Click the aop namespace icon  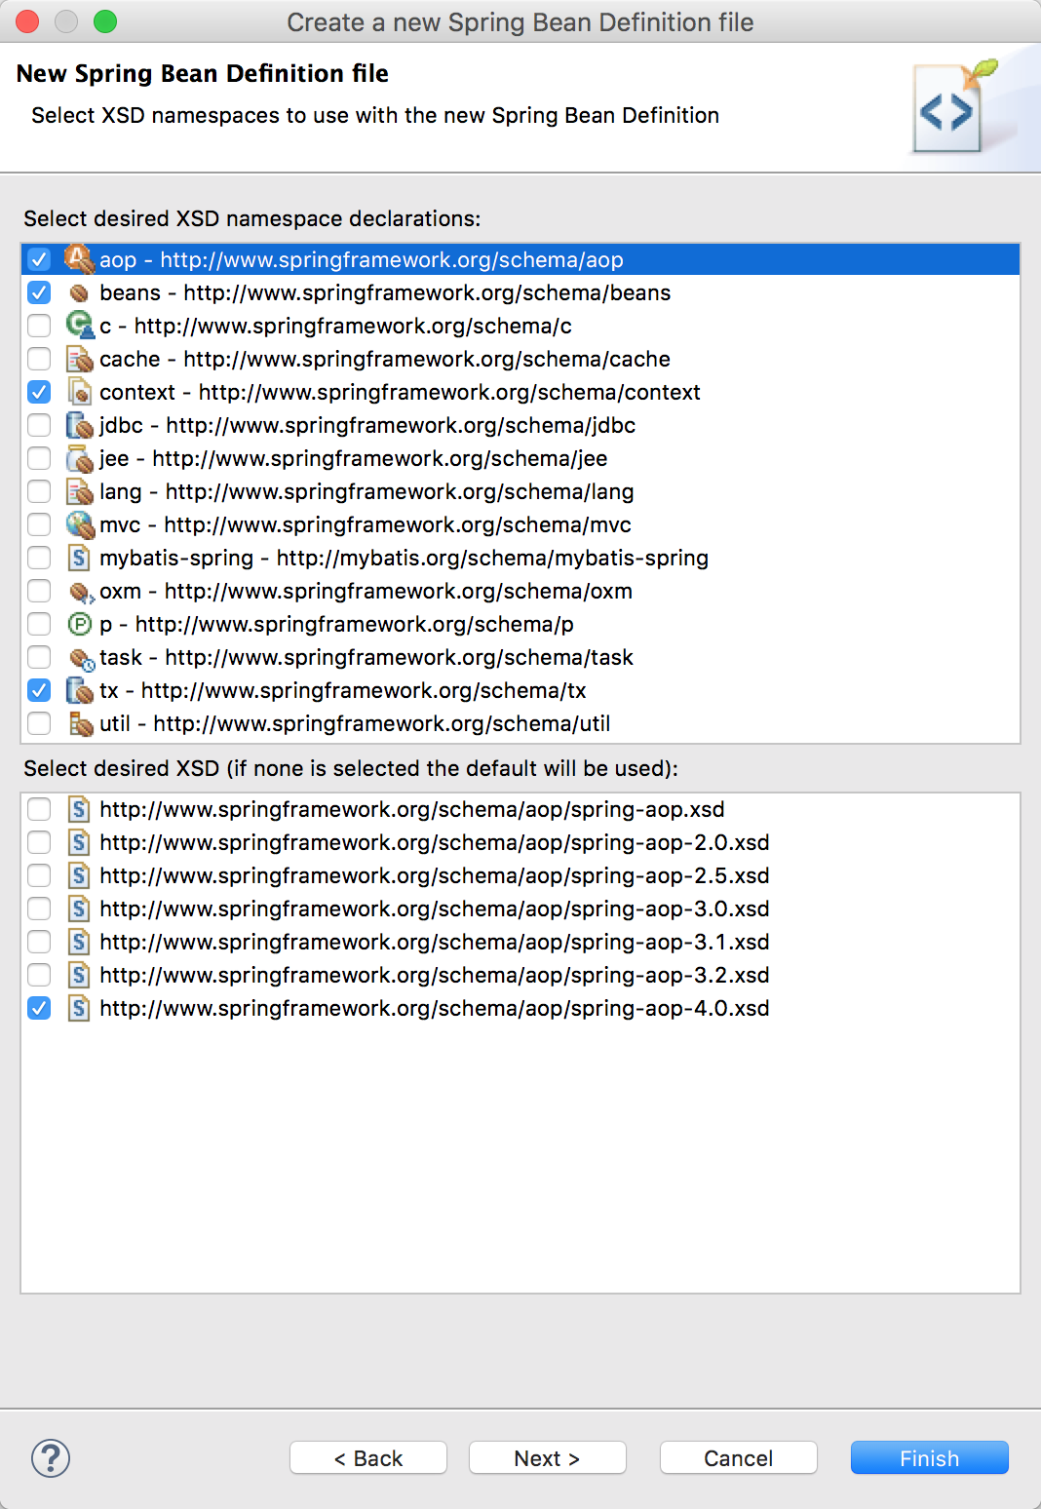coord(79,259)
